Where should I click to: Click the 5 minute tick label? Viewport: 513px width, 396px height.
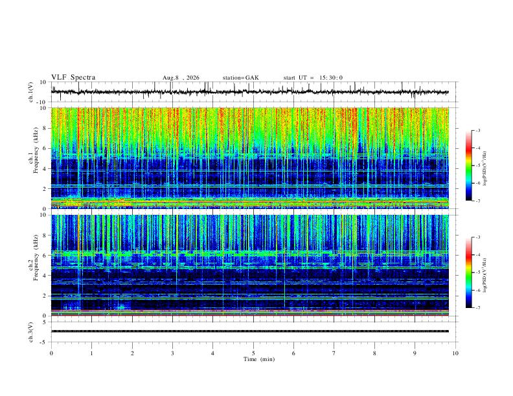pos(253,353)
